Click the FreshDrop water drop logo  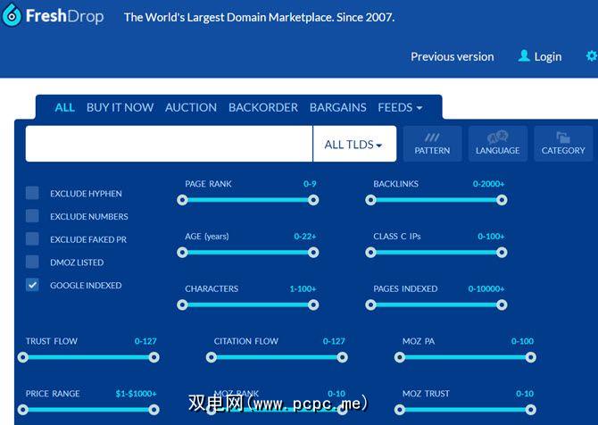[x=12, y=15]
